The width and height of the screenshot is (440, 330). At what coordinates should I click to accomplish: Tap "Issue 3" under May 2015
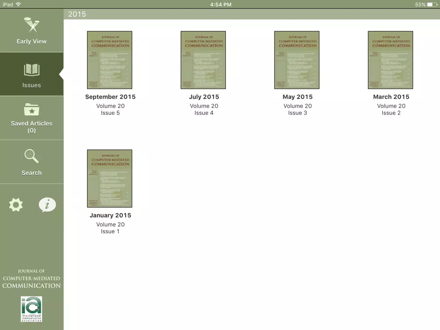pyautogui.click(x=297, y=113)
